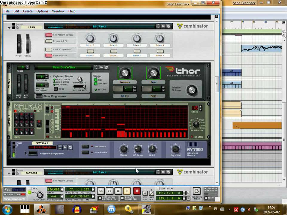Select Matrix pattern 3
The image size is (287, 215).
pos(27,117)
